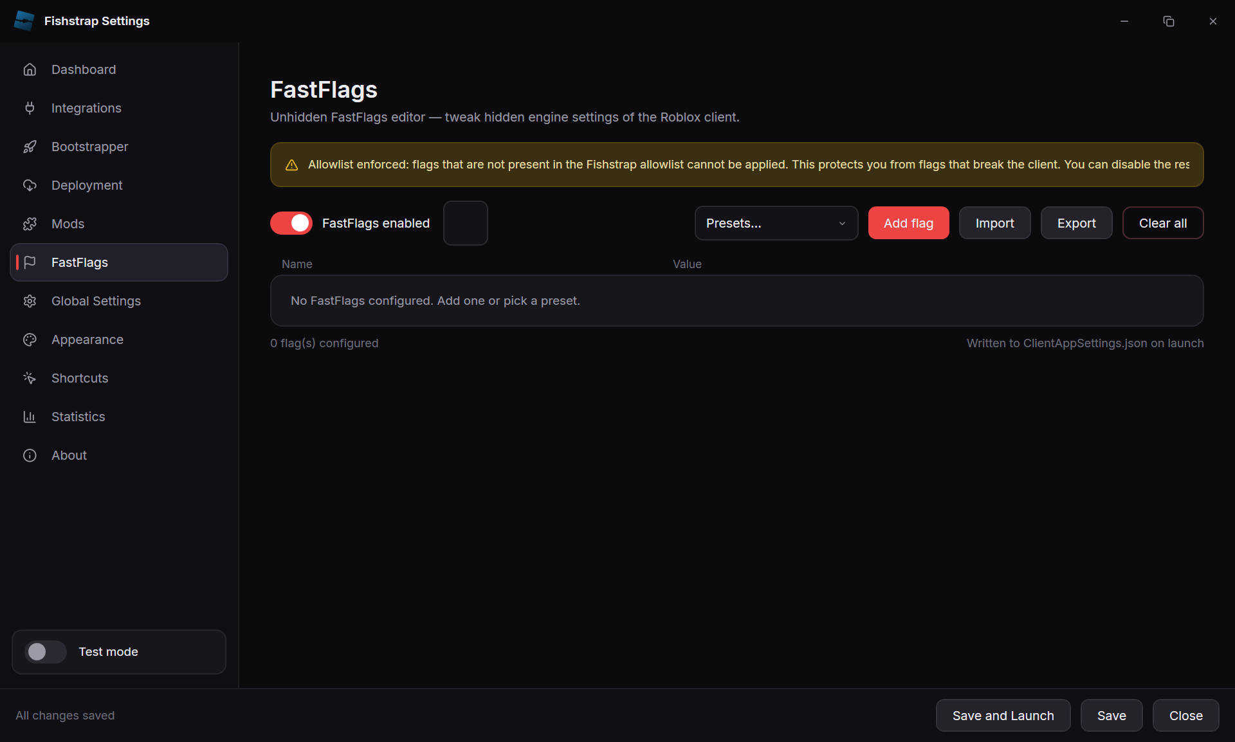Image resolution: width=1235 pixels, height=742 pixels.
Task: Click the empty square button beside FastFlags enabled
Action: (466, 223)
